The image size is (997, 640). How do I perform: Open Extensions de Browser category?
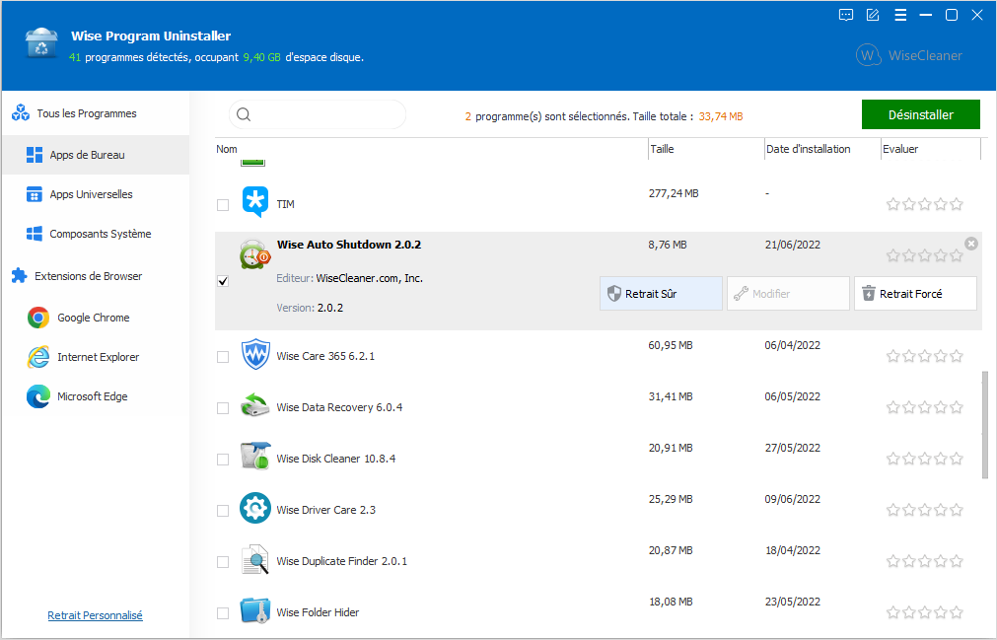tap(96, 276)
